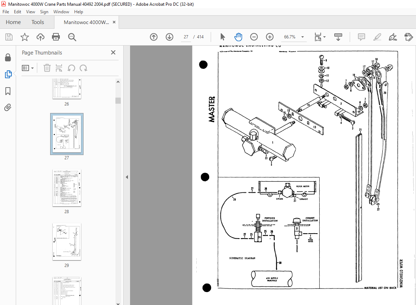
Task: Click the security lock sidebar icon
Action: 8,57
